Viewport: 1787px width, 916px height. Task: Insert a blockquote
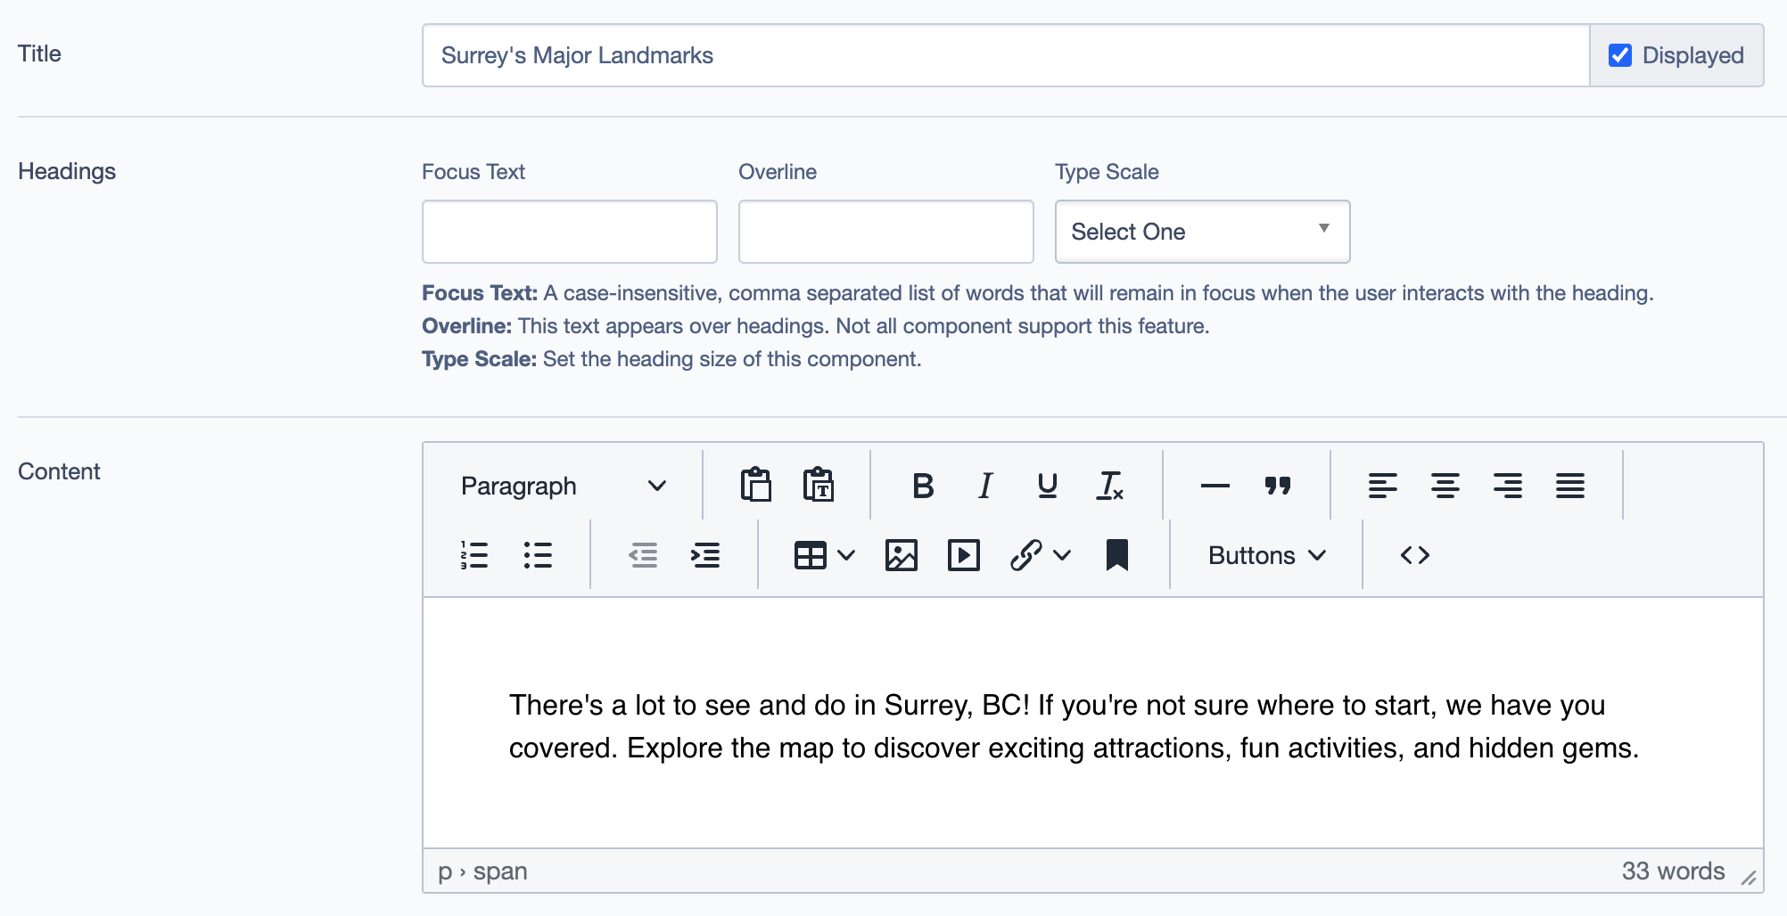[1277, 486]
